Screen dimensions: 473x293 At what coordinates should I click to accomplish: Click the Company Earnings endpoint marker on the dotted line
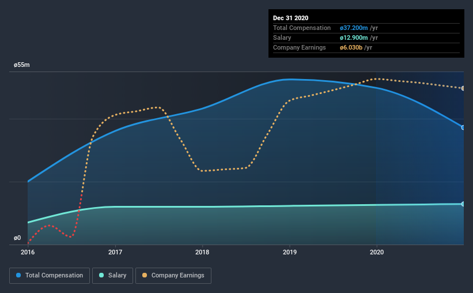(x=463, y=88)
